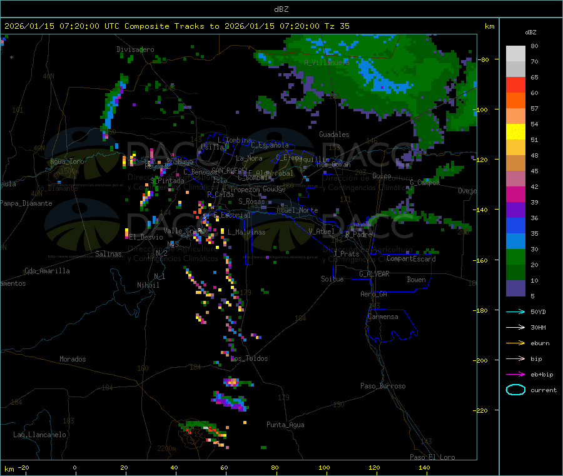Screen dimensions: 563x476
Task: Click the yellow eburn arrow legend icon
Action: pyautogui.click(x=515, y=343)
